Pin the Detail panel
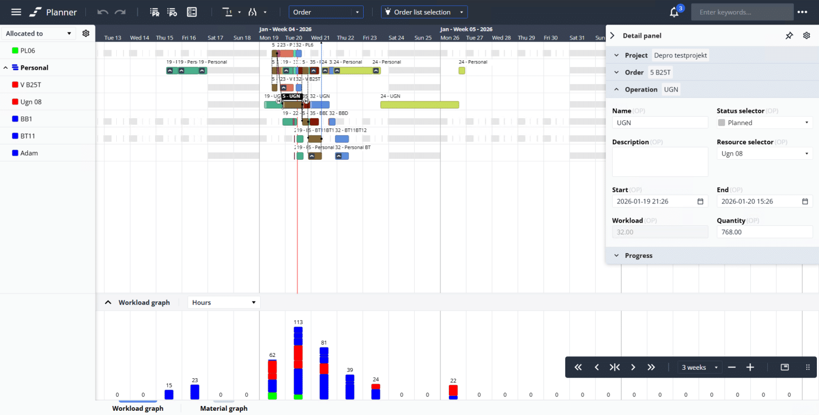 (x=789, y=35)
